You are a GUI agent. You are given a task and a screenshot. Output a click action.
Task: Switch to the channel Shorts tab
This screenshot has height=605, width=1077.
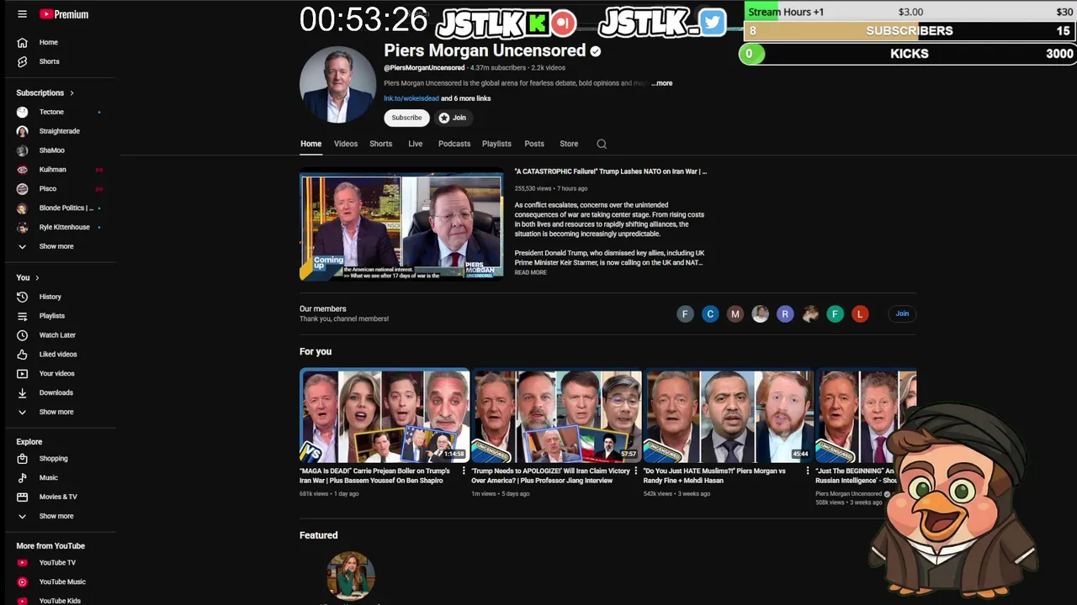pyautogui.click(x=381, y=144)
